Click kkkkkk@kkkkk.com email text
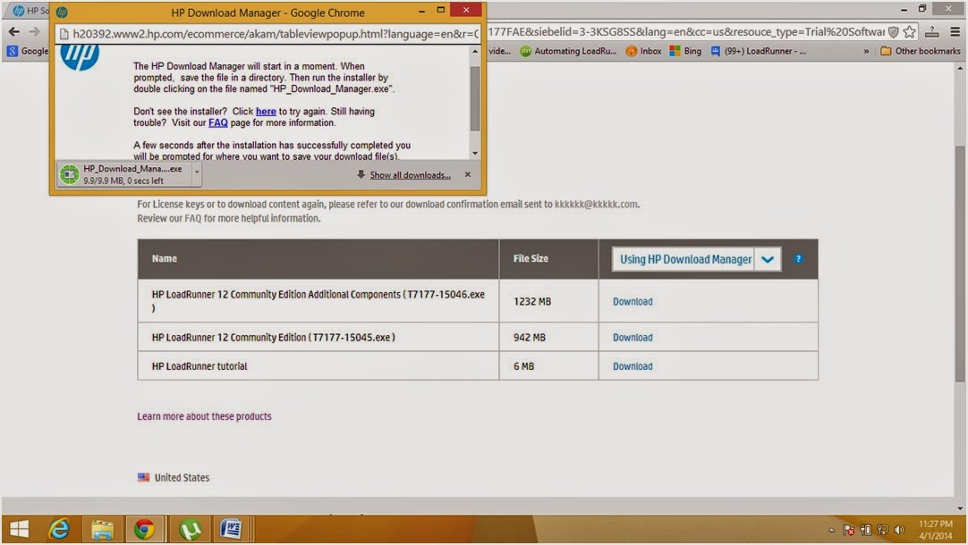The width and height of the screenshot is (968, 545). coord(596,204)
